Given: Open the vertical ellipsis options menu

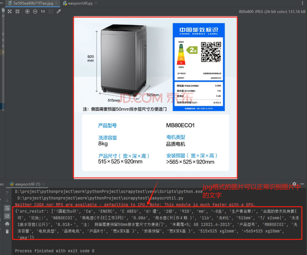Looking at the screenshot, I should 302,3.
